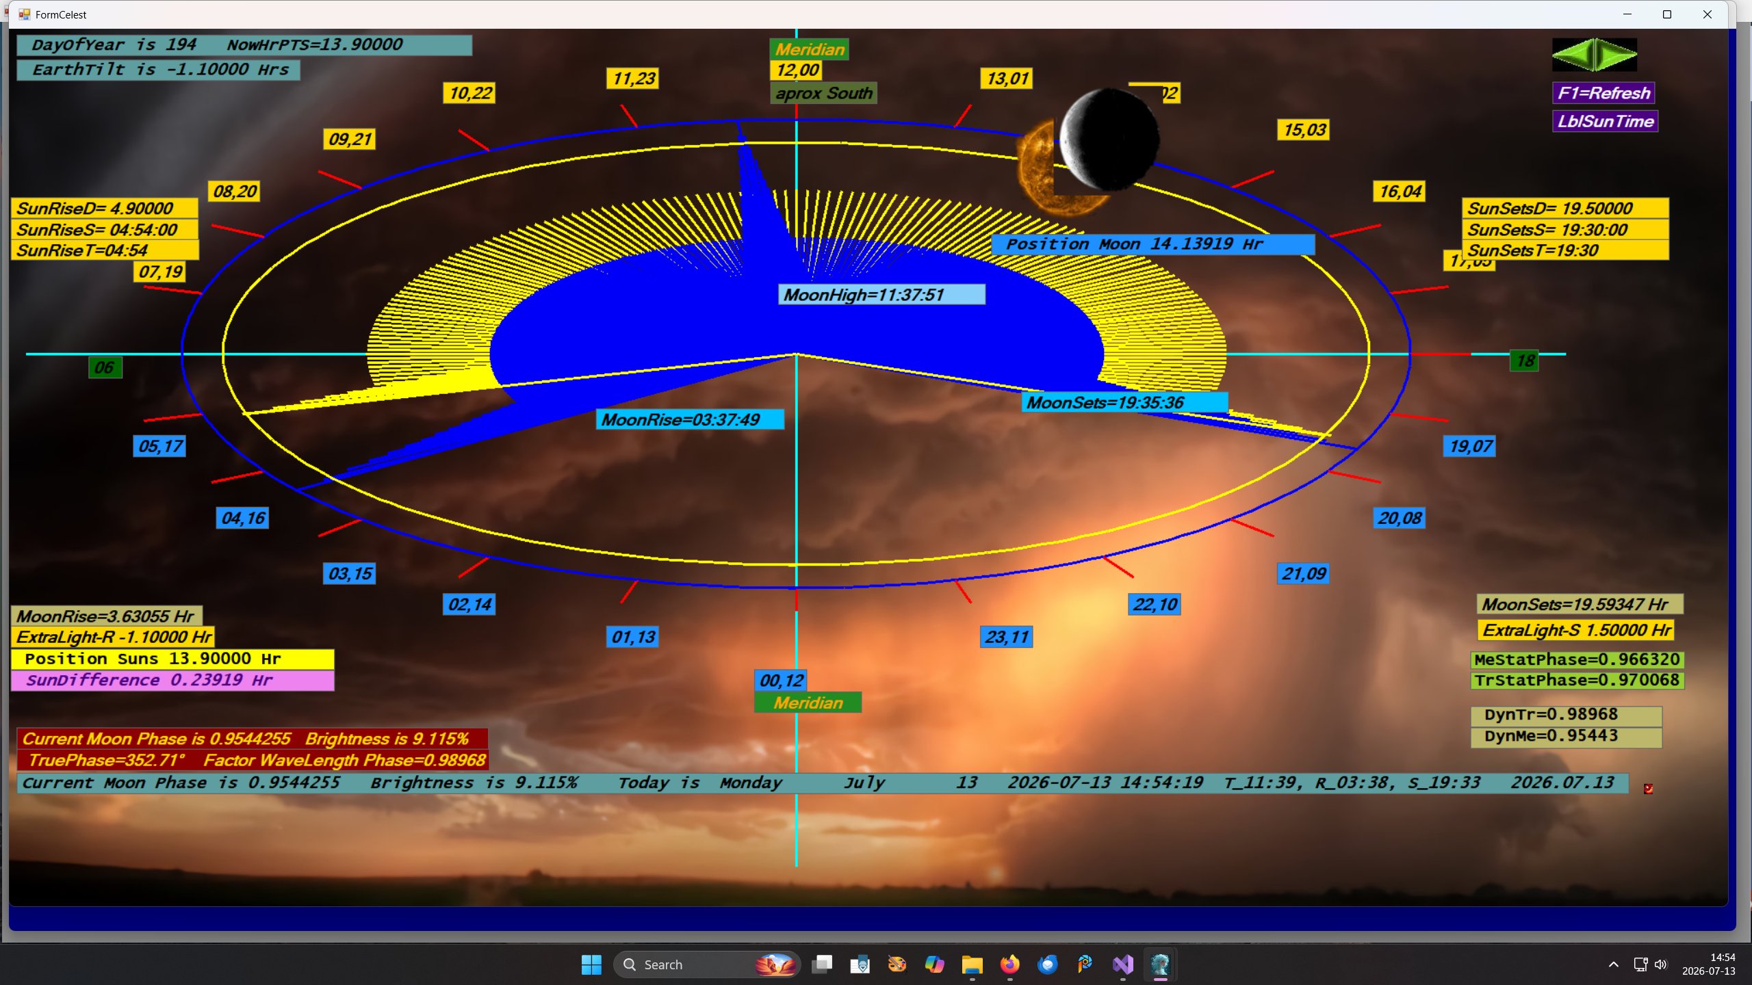Image resolution: width=1752 pixels, height=985 pixels.
Task: Click 'MeStatPhase=0.966320' label
Action: [x=1577, y=659]
